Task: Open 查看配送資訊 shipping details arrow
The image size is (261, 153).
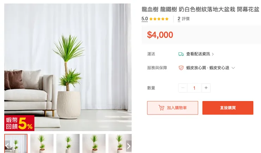Action: click(213, 54)
